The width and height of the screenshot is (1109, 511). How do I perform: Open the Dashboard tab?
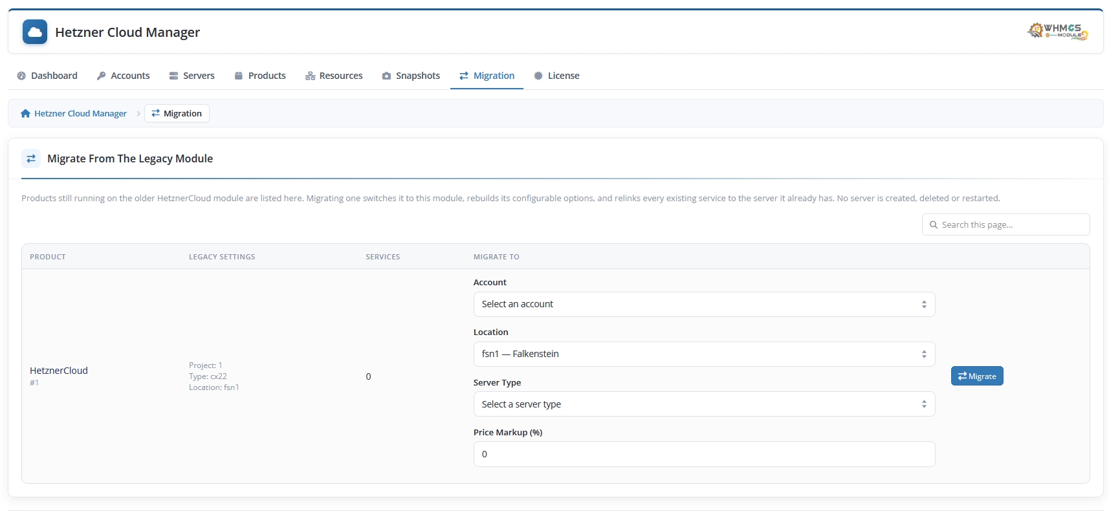pyautogui.click(x=47, y=76)
